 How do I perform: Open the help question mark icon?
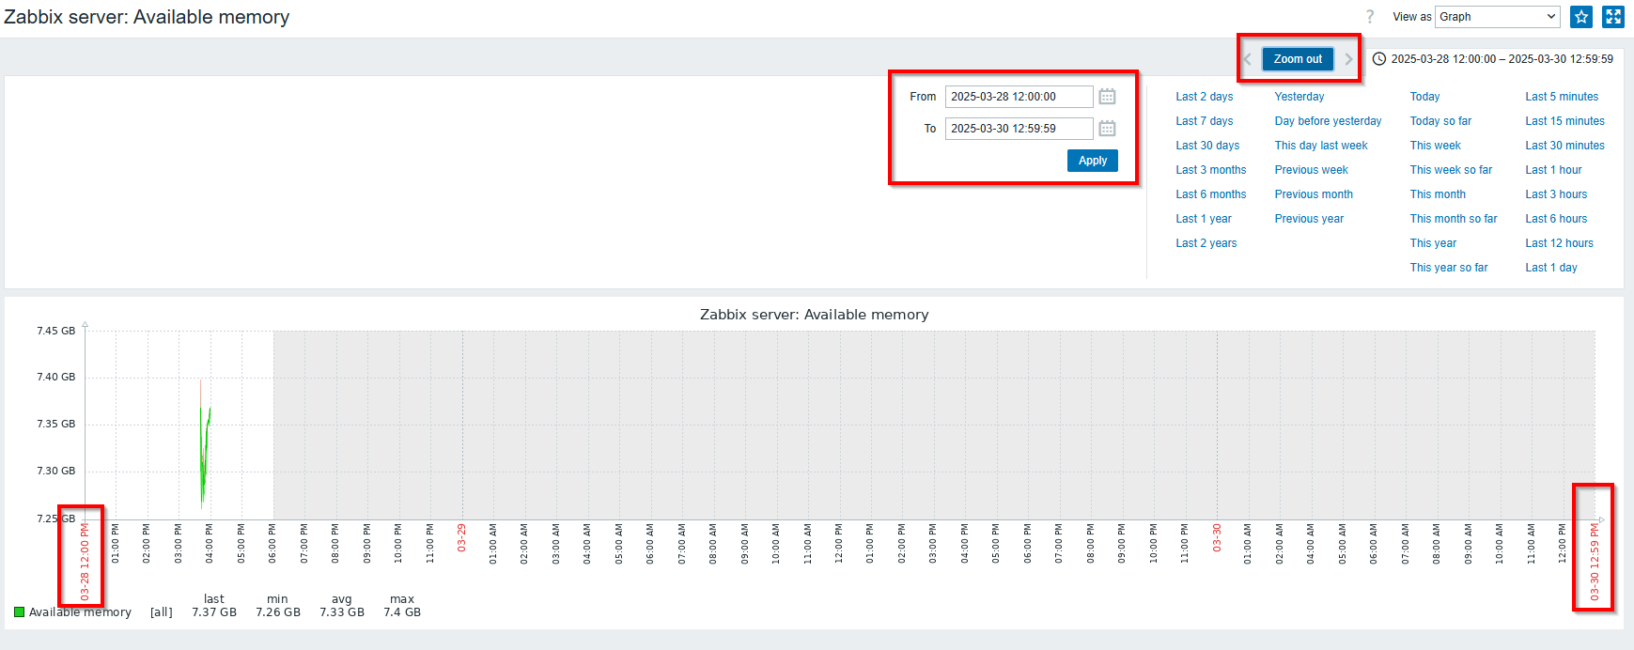[x=1370, y=17]
